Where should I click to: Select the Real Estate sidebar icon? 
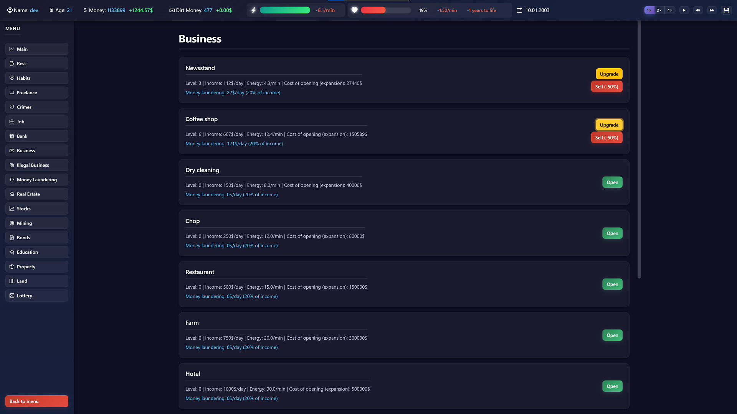12,194
